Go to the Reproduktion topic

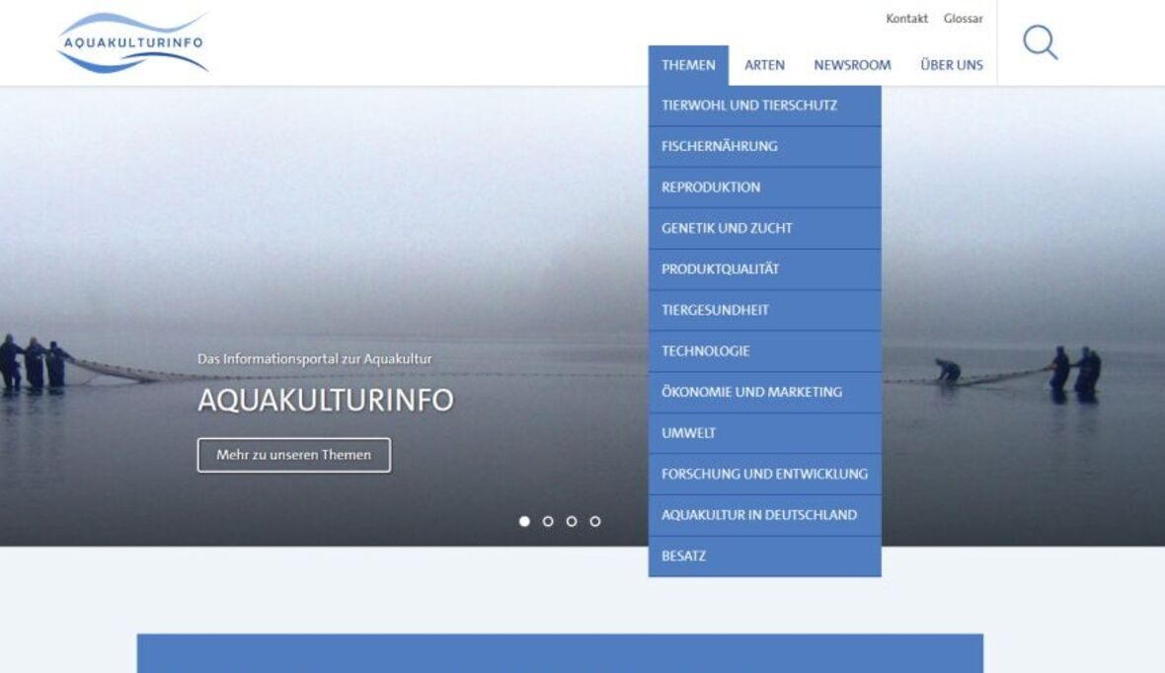click(711, 187)
